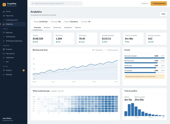Click the Support help icon
Screen dimensions: 170x124
coord(4,70)
